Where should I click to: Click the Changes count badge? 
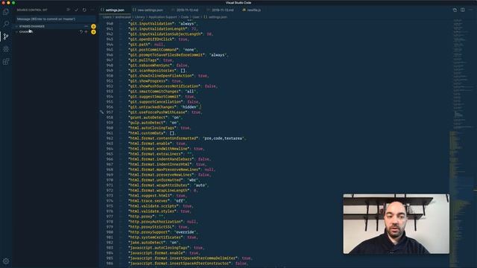(x=93, y=31)
